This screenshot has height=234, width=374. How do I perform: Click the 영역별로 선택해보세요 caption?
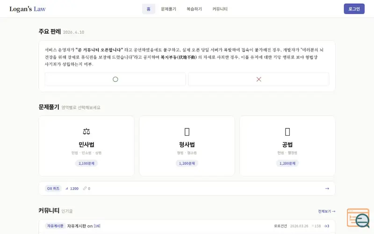click(x=81, y=108)
